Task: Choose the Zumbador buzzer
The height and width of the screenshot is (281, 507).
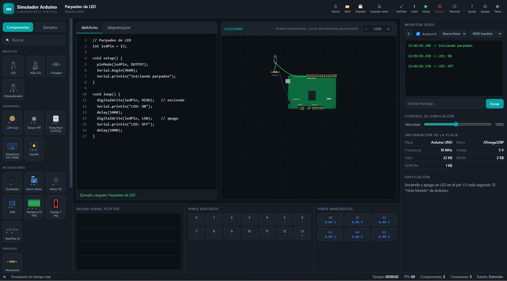Action: 13,182
